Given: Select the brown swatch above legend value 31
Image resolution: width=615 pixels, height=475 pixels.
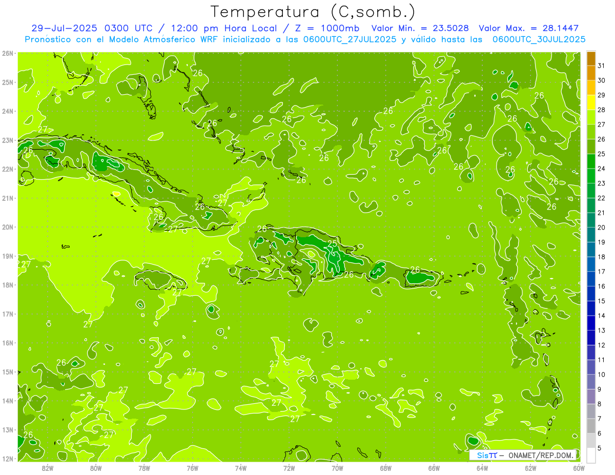Looking at the screenshot, I should [591, 58].
